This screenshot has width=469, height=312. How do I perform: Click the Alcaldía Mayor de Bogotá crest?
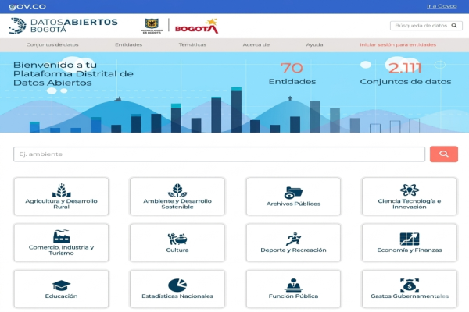point(152,26)
